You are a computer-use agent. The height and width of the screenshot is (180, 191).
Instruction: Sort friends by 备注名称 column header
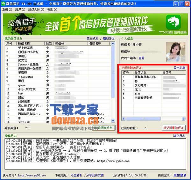pos(99,44)
